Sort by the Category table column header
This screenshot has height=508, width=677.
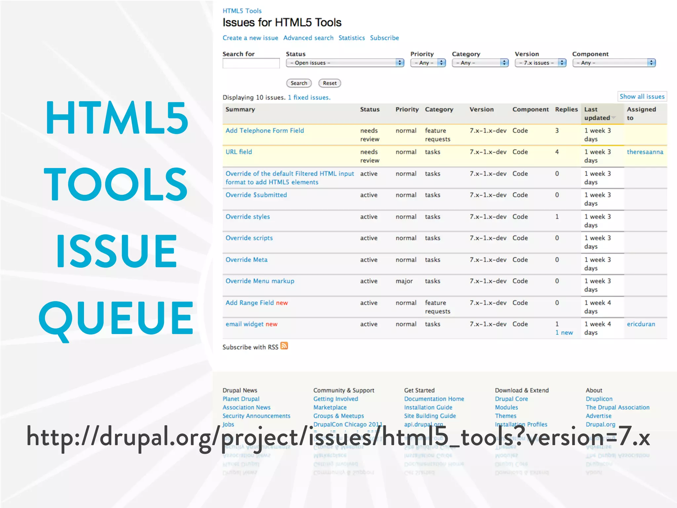click(x=439, y=109)
